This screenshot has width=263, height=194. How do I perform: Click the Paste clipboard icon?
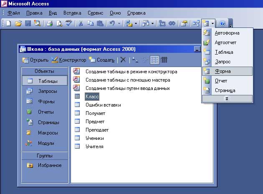coord(100,23)
